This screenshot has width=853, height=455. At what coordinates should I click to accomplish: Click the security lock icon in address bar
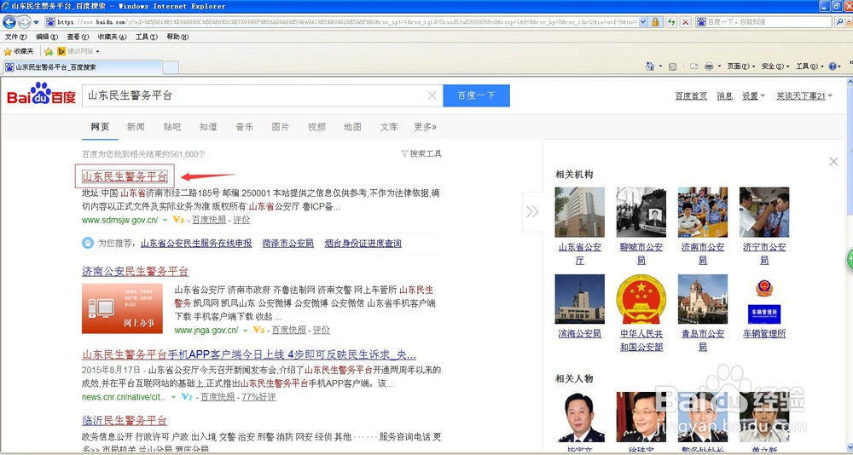pyautogui.click(x=655, y=22)
